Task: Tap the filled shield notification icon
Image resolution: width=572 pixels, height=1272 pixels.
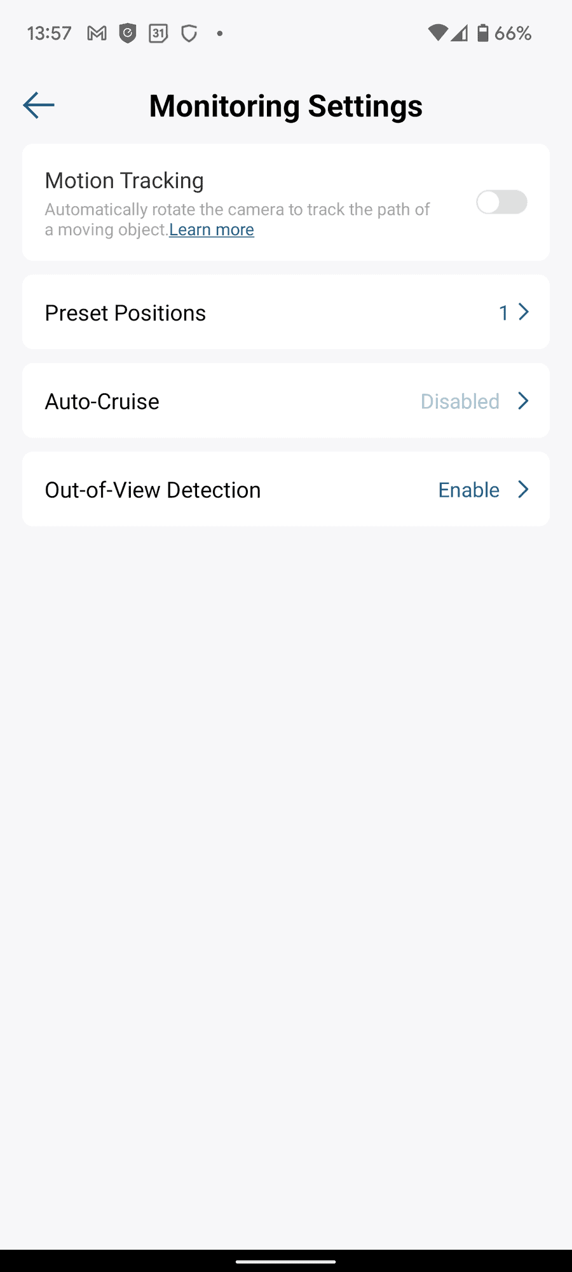Action: [128, 33]
